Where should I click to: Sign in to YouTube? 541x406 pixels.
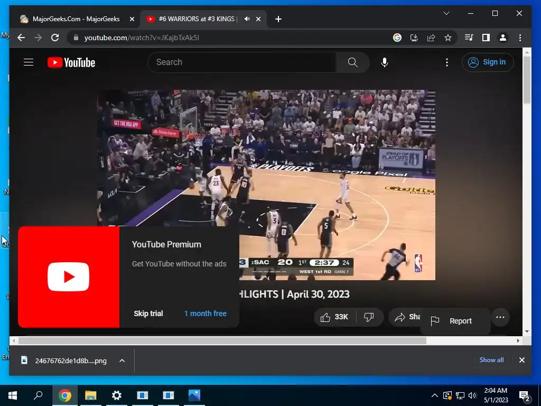click(488, 62)
